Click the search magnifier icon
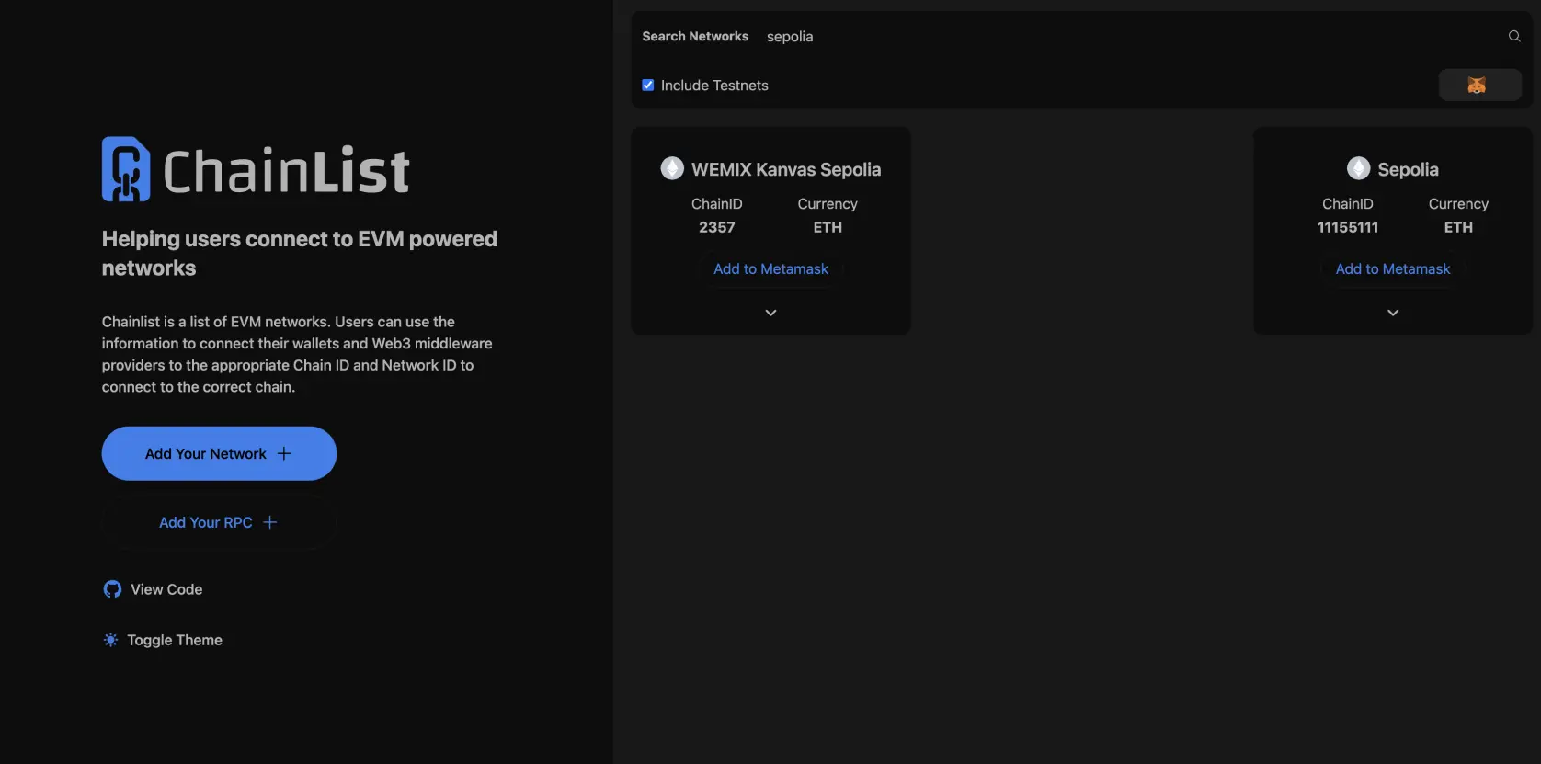Screen dimensions: 1541x764 click(1514, 36)
